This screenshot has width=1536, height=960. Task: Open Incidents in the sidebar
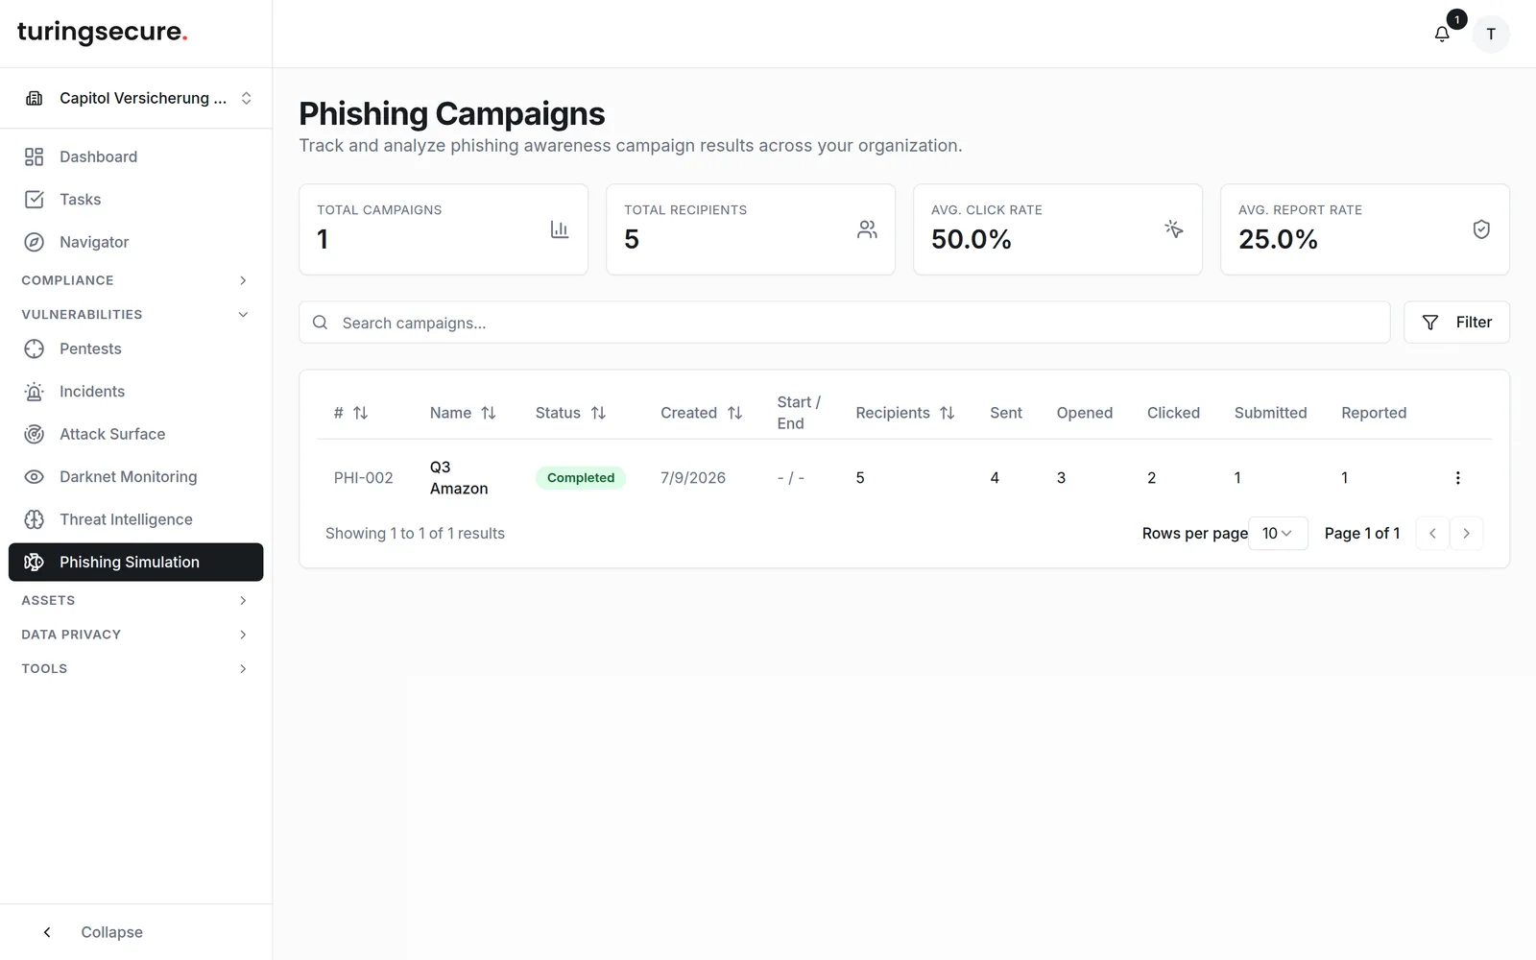pos(136,392)
